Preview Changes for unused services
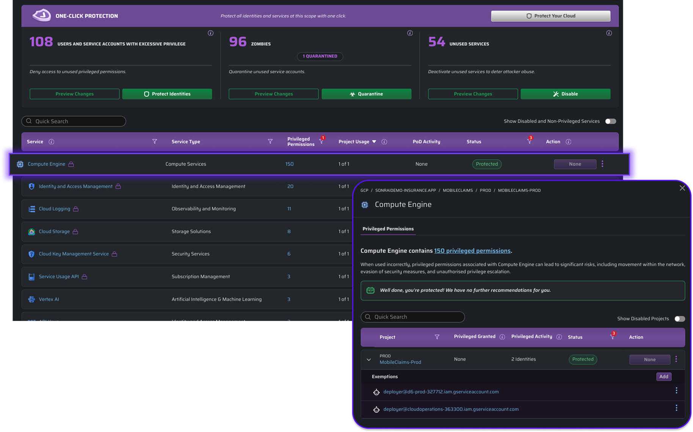Screen dimensions: 693x432 473,94
